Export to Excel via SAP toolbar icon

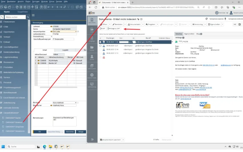21,7
